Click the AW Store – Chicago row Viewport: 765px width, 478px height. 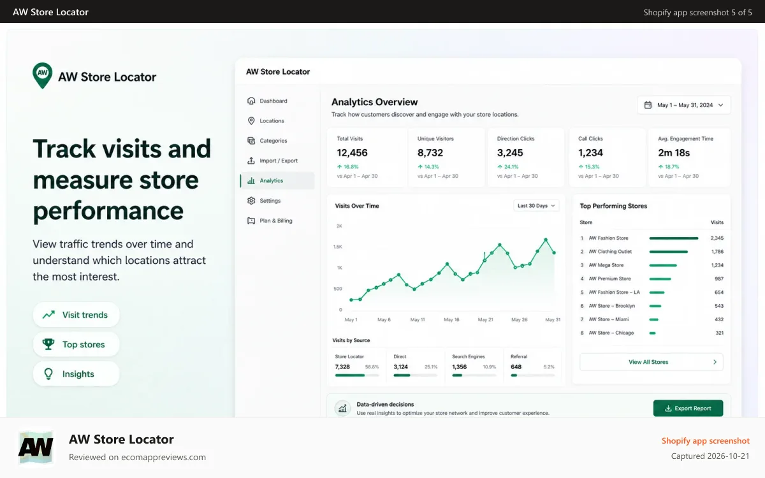pos(652,333)
